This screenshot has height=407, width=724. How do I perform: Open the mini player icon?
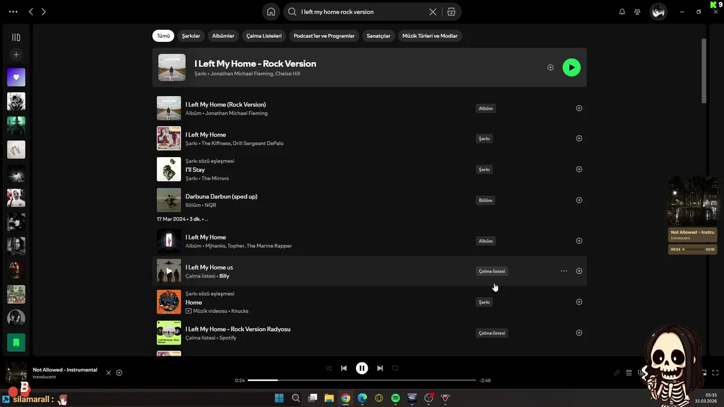click(704, 373)
